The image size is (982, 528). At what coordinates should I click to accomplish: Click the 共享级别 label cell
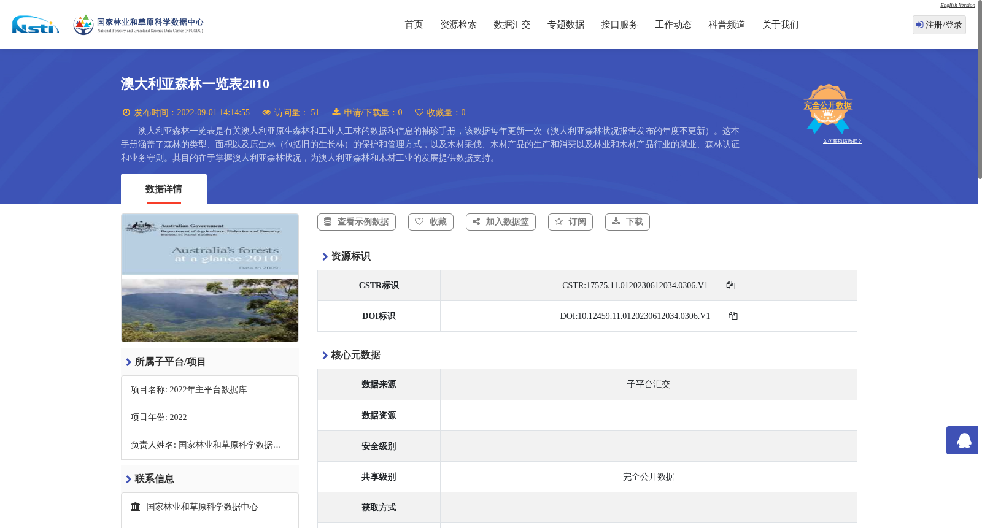point(379,477)
